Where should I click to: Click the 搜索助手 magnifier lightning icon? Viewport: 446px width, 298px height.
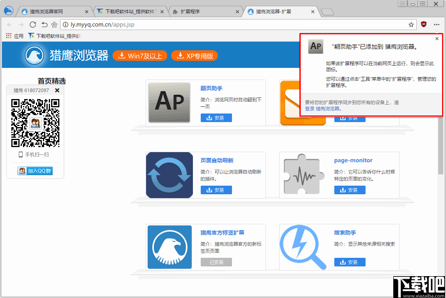303,247
